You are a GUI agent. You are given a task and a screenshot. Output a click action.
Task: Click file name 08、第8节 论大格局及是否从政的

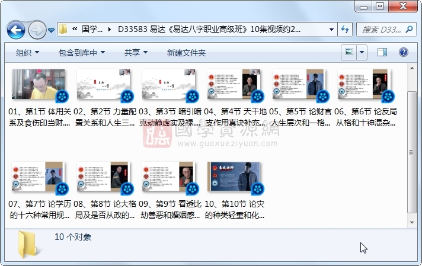tap(105, 210)
